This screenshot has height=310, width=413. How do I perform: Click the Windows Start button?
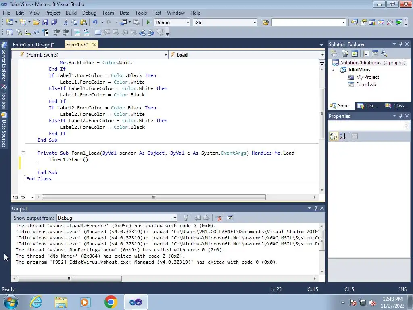pyautogui.click(x=10, y=302)
